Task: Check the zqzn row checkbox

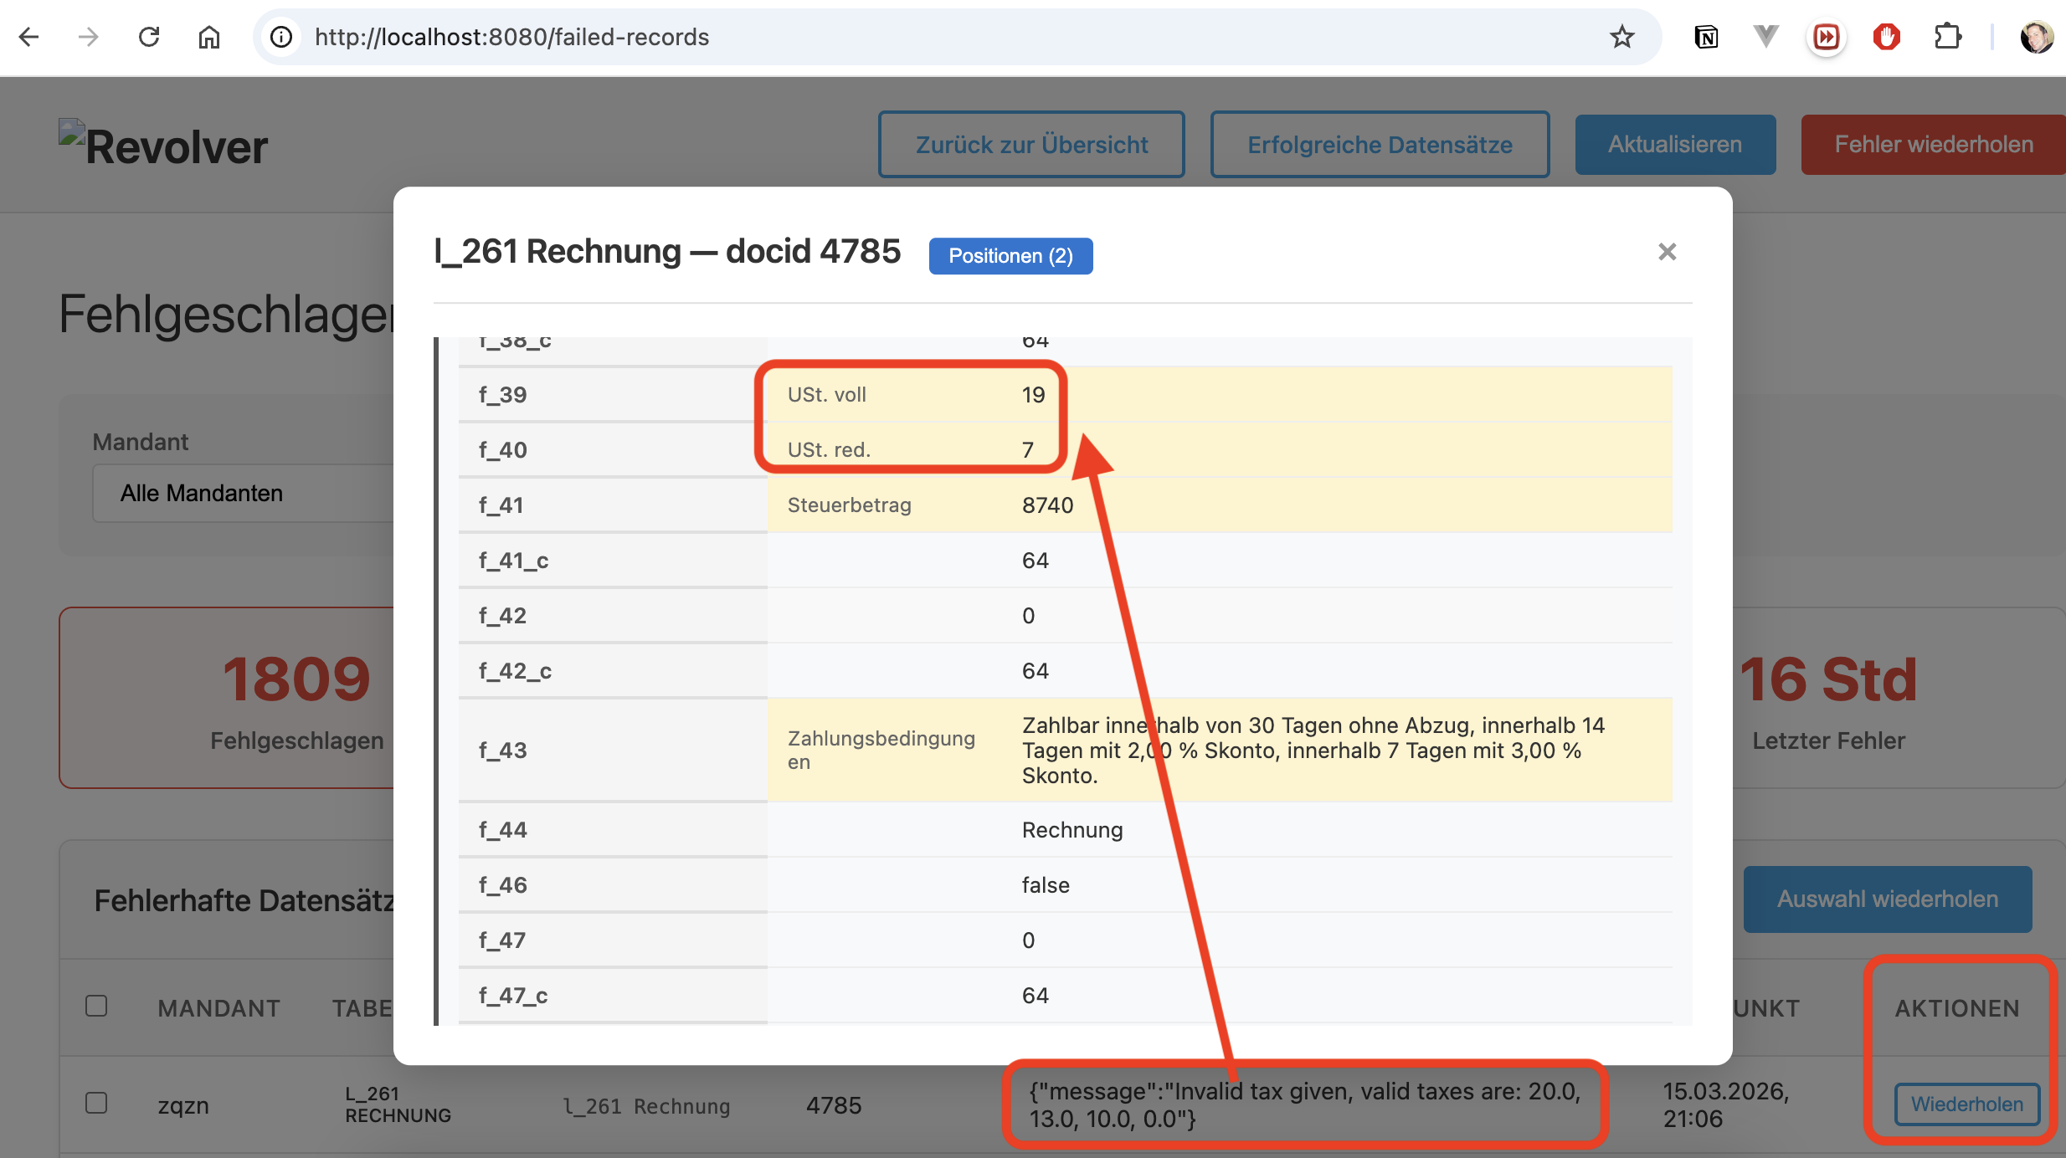Action: (x=96, y=1103)
